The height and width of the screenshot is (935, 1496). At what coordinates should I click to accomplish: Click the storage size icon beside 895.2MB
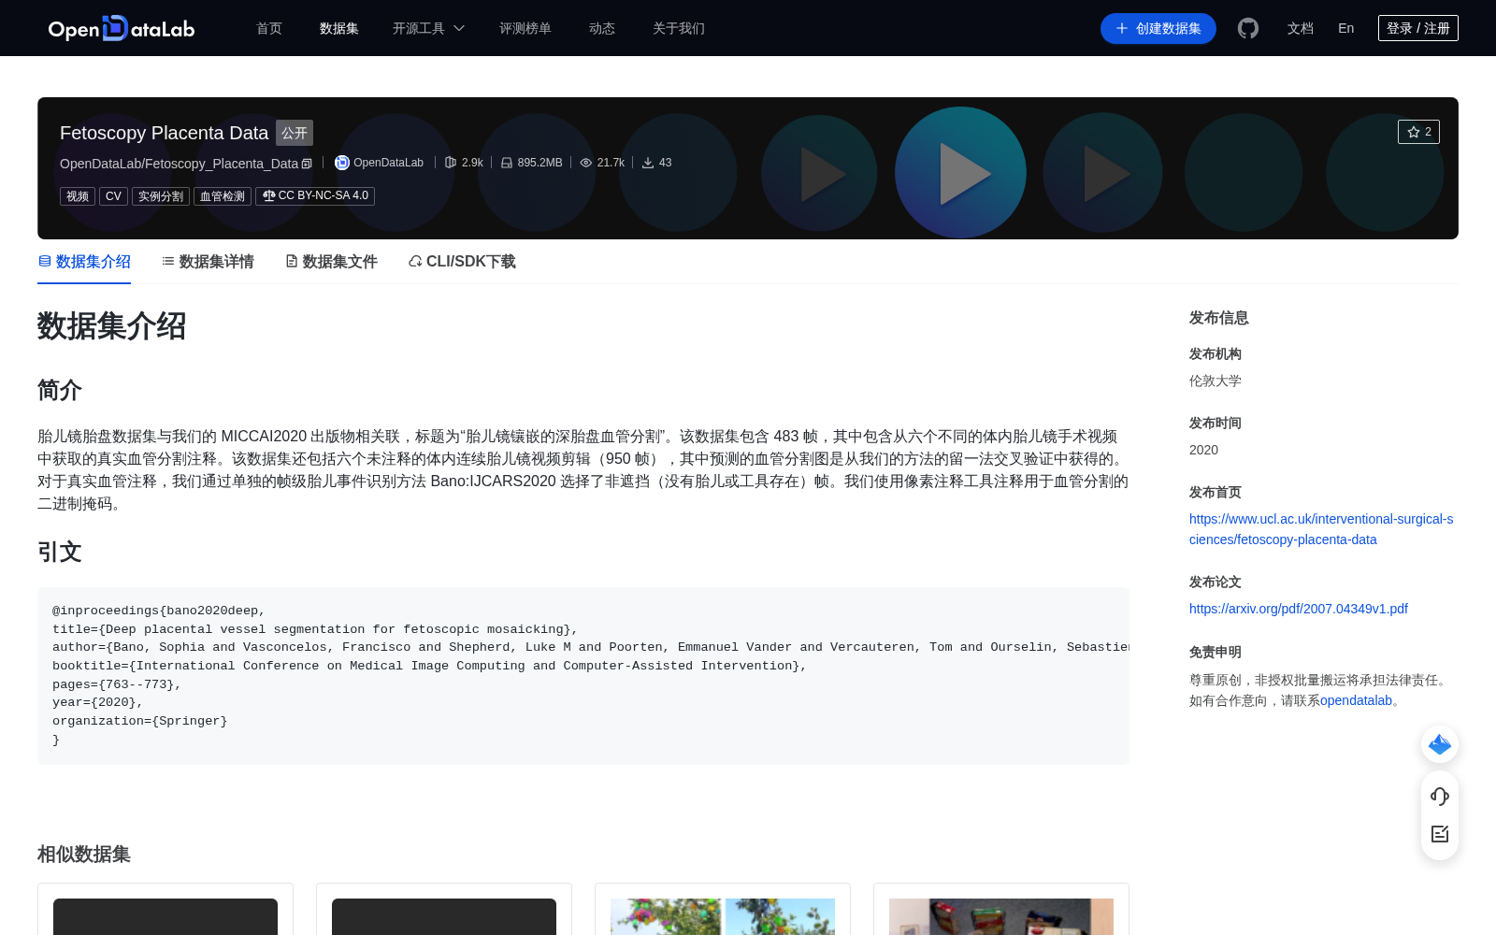pyautogui.click(x=507, y=163)
